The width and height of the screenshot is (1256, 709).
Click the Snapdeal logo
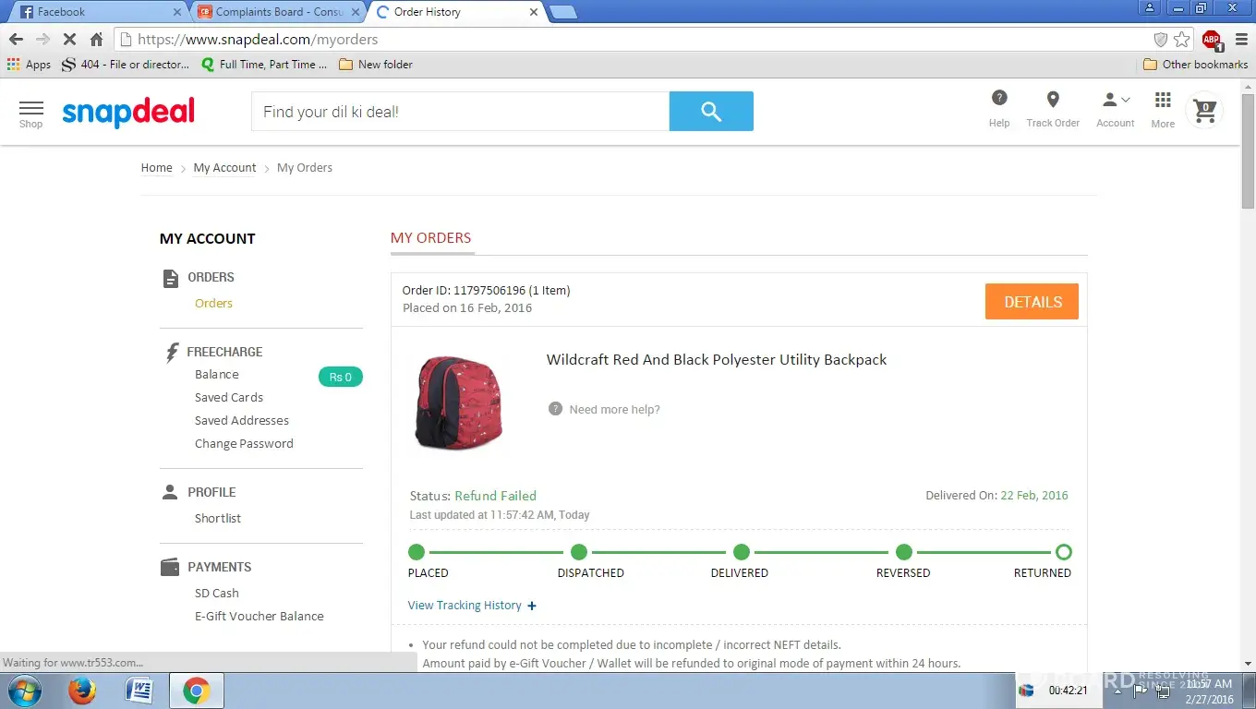(128, 113)
